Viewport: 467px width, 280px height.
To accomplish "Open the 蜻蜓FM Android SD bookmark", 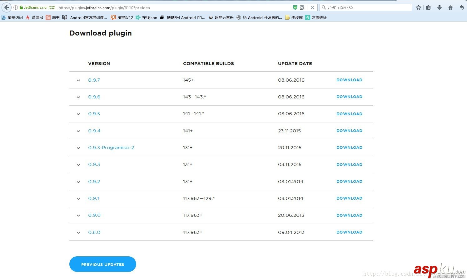I will point(182,17).
